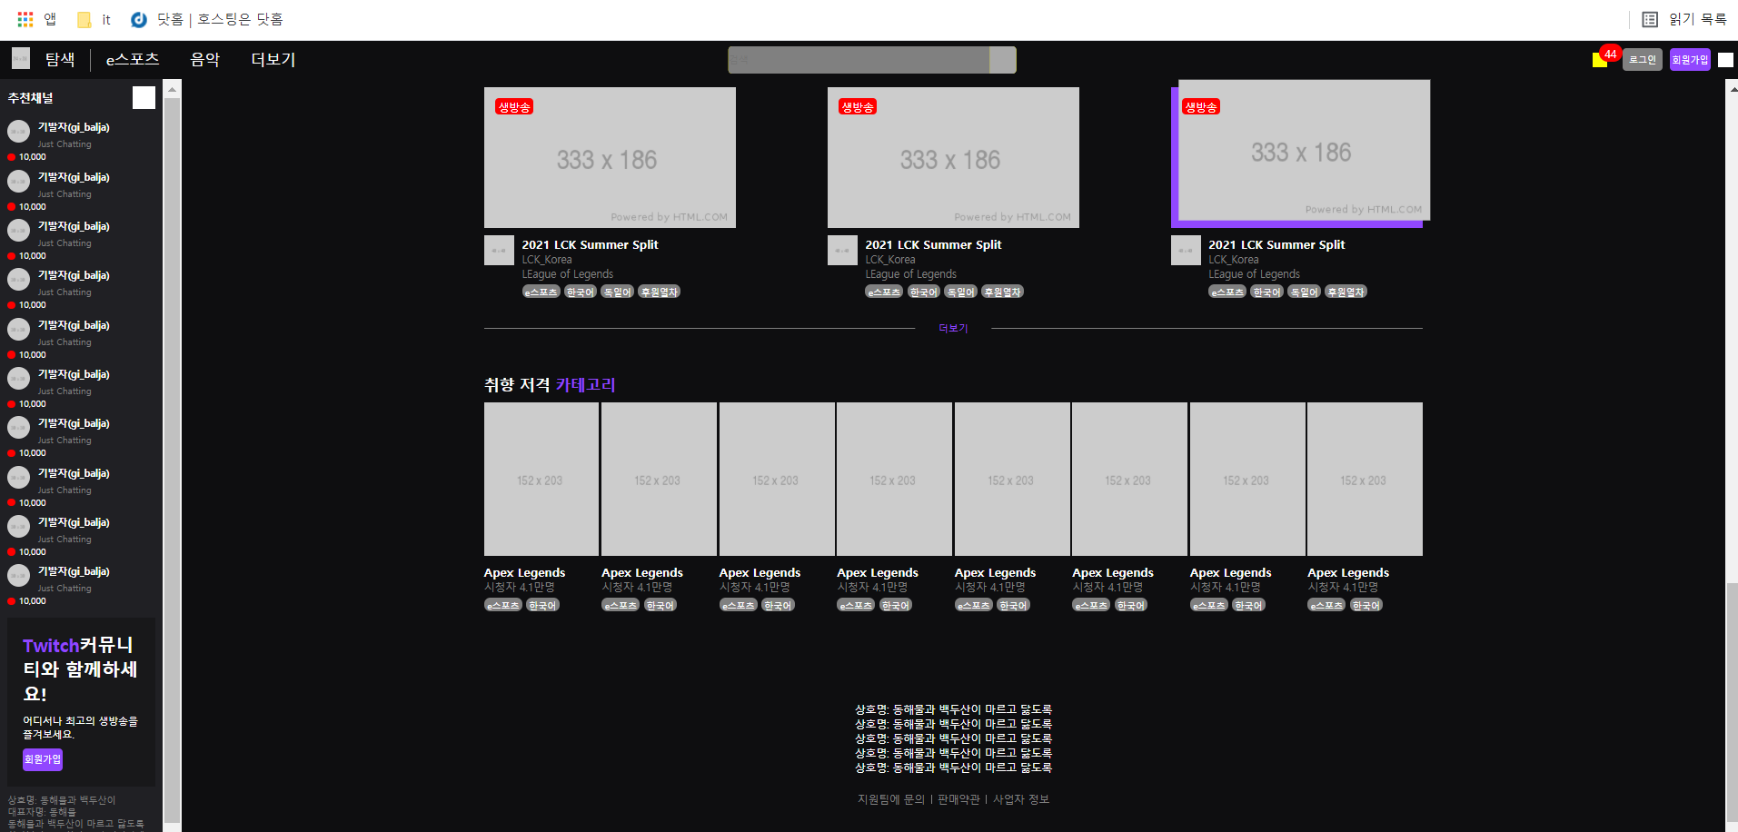Click the header 회원가입 button
The height and width of the screenshot is (832, 1738).
click(1690, 60)
